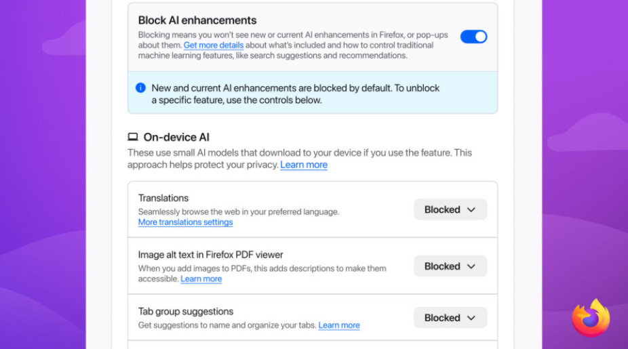Screen dimensions: 628x349
Task: Open More translations settings link
Action: coord(185,222)
